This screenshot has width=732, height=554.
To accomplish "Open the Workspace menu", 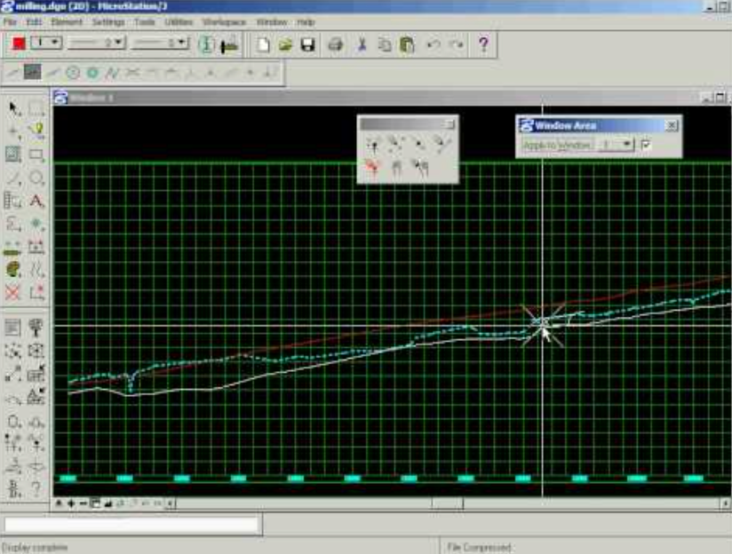I will click(224, 22).
